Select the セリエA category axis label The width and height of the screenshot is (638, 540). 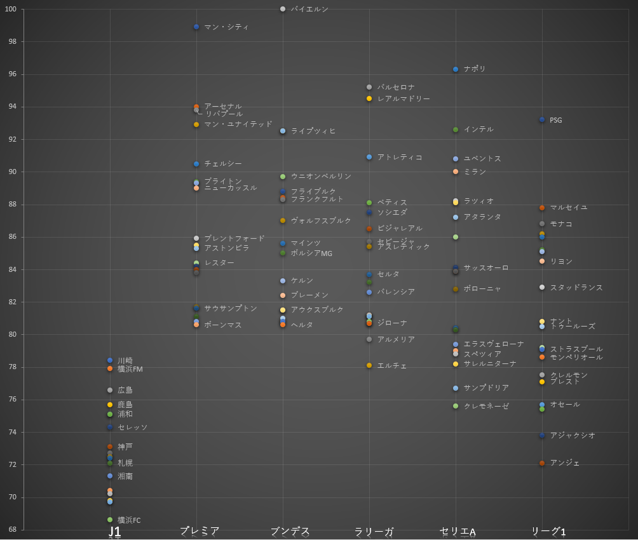[x=458, y=532]
